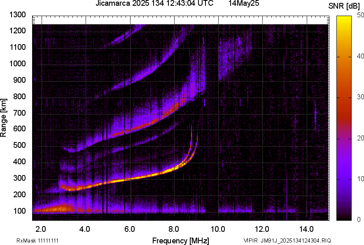Click the 500 range tick label
The width and height of the screenshot is (364, 245).
(x=19, y=145)
